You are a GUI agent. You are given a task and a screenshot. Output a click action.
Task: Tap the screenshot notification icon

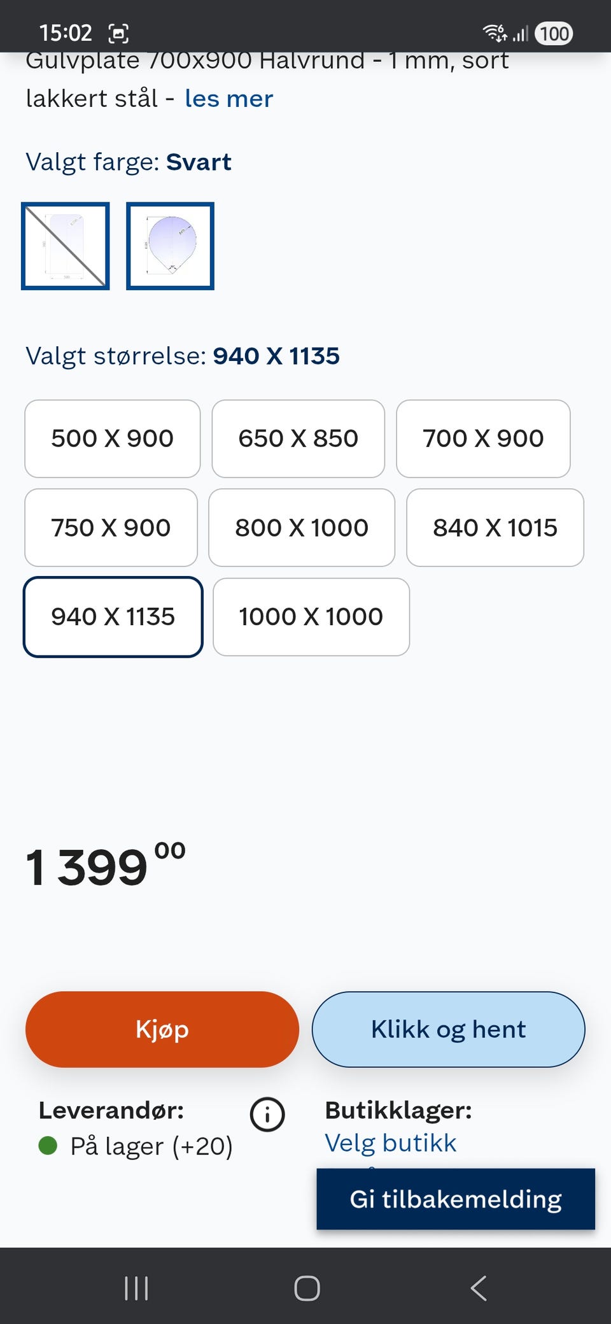[118, 33]
